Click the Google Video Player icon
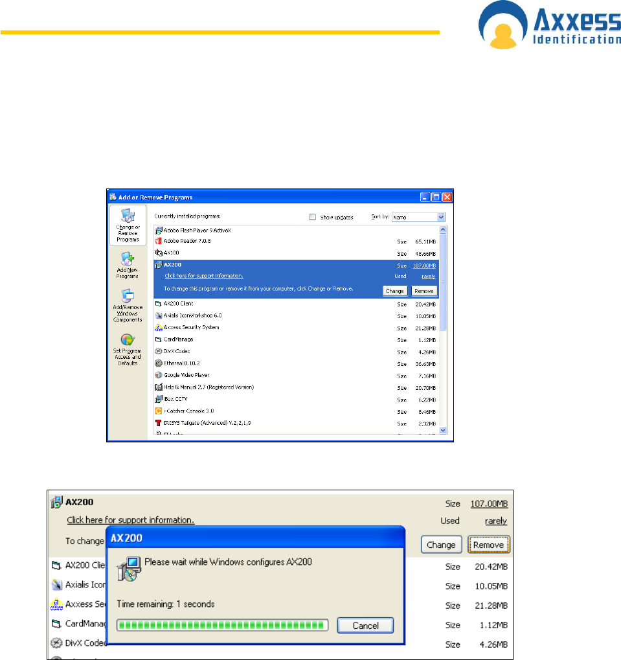621x660 pixels. click(x=159, y=374)
